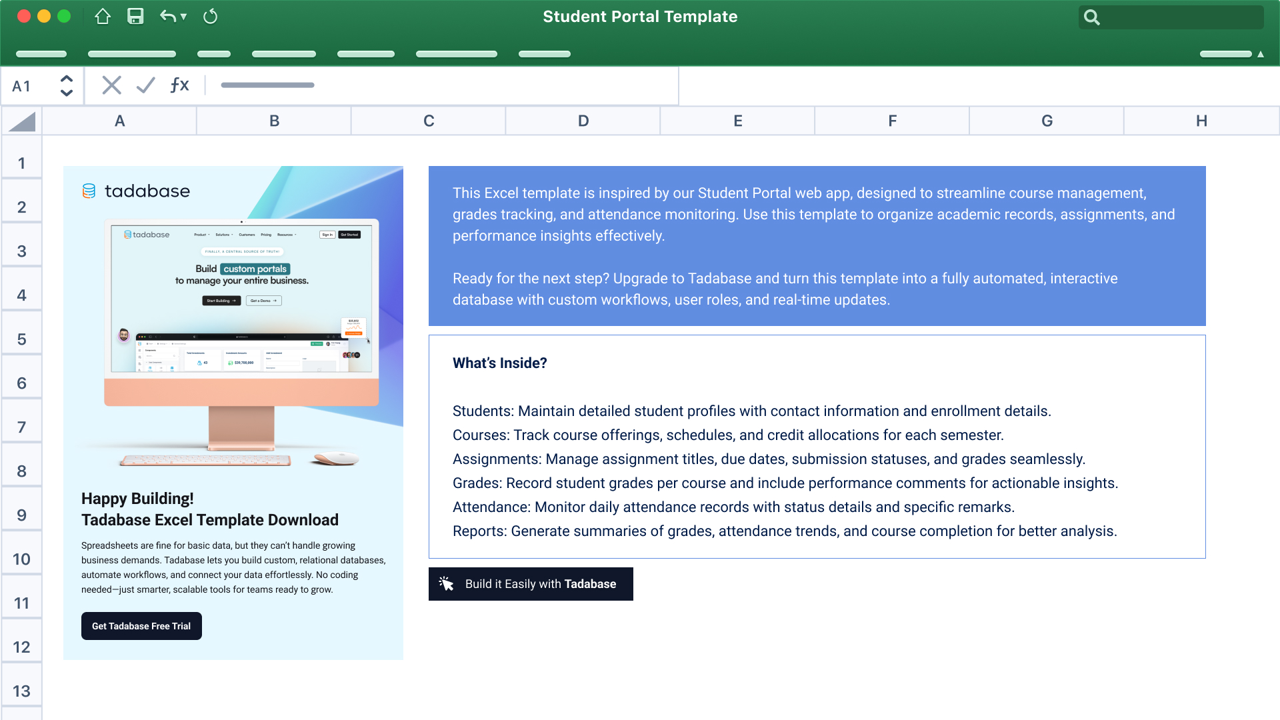This screenshot has height=720, width=1280.
Task: Select column F header
Action: point(893,121)
